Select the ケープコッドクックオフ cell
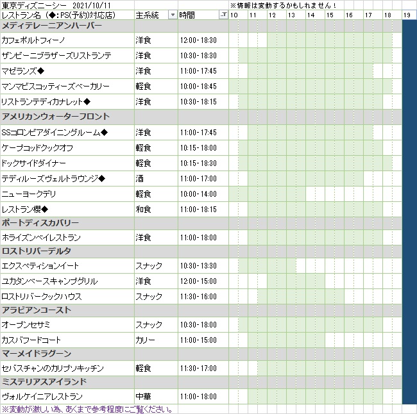 point(67,148)
